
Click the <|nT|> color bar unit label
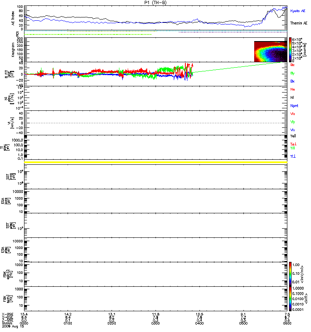pyautogui.click(x=306, y=299)
